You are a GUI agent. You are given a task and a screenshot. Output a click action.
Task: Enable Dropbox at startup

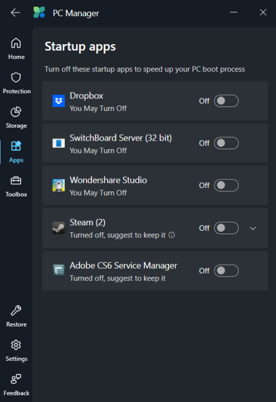226,101
